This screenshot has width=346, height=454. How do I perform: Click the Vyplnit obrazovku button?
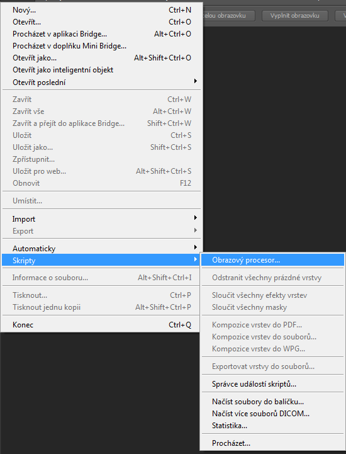(295, 16)
